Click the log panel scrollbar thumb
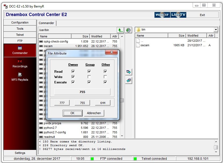223x163 pixels. click(216, 148)
